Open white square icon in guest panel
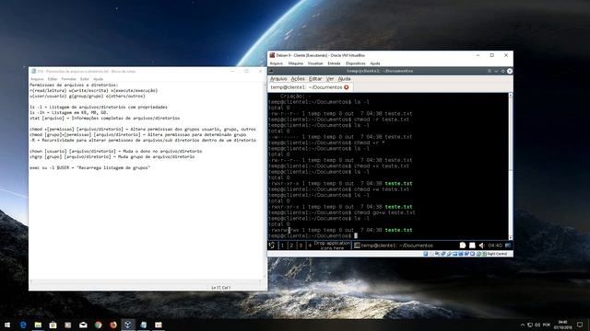Viewport: 590px width, 331px height. coord(472,245)
